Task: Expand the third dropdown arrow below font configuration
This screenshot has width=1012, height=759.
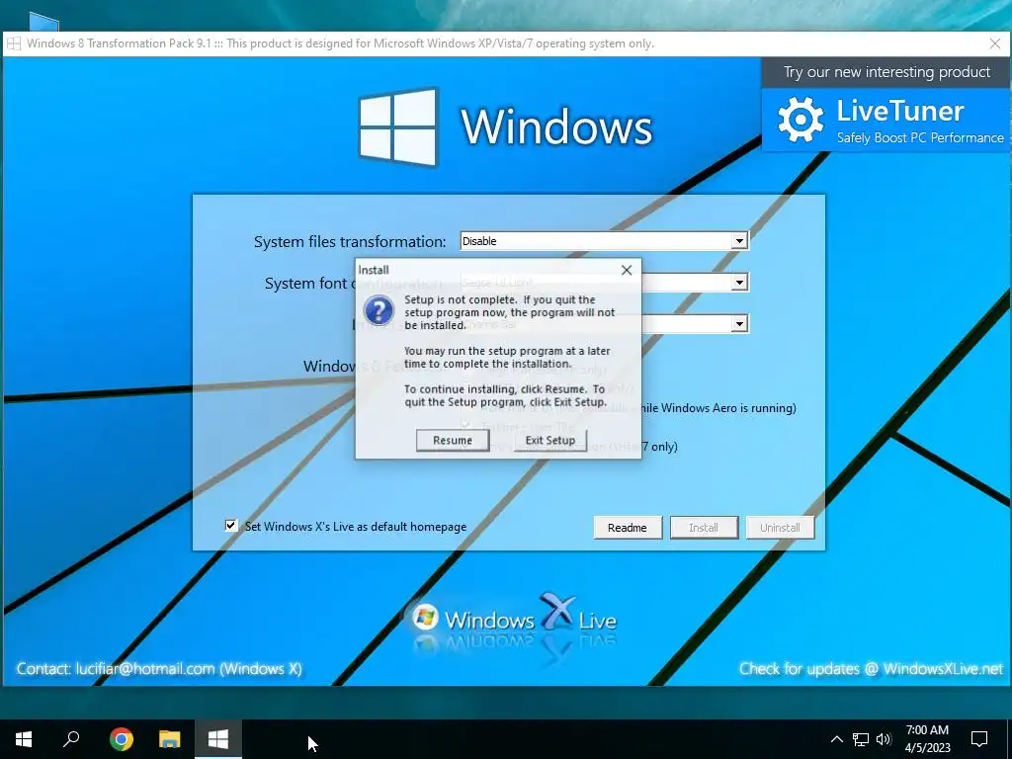Action: pyautogui.click(x=739, y=323)
